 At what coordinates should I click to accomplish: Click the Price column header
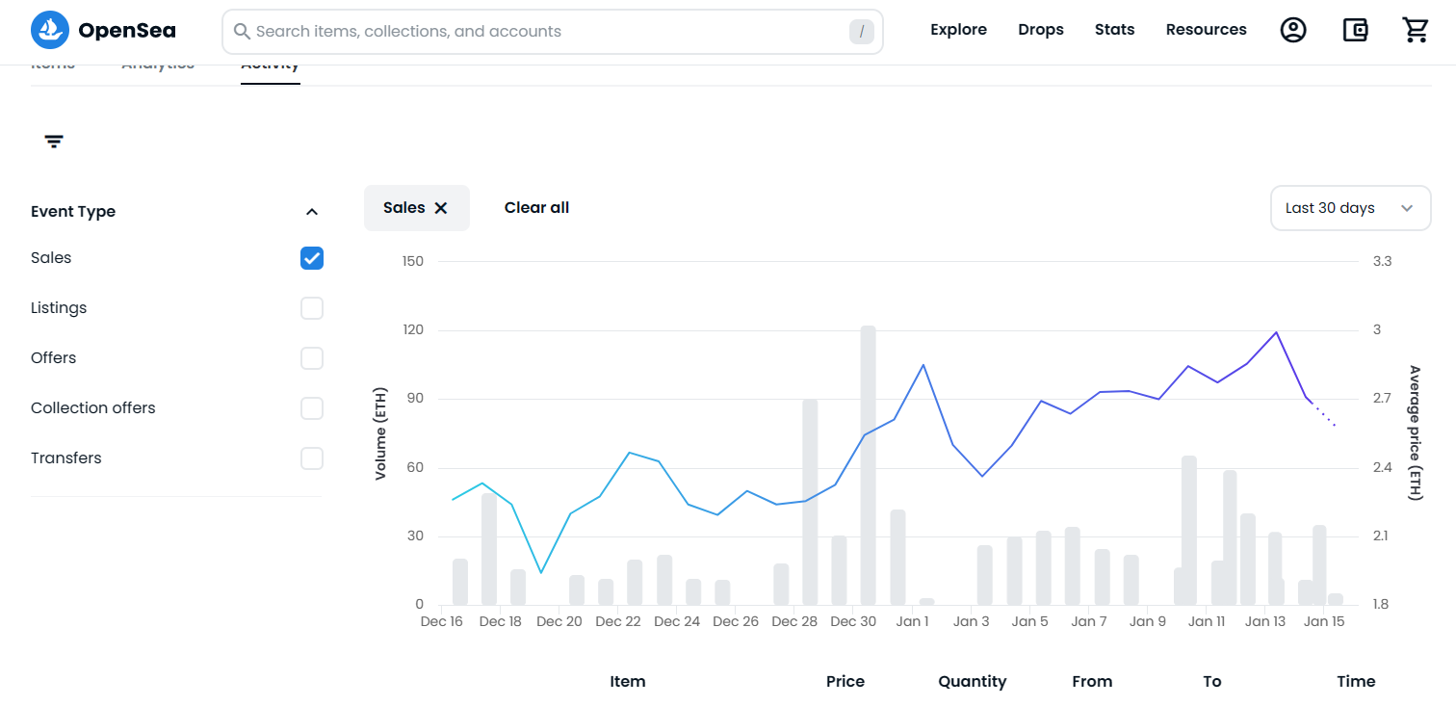(845, 682)
